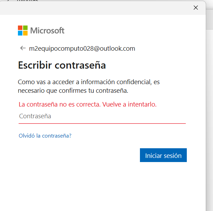The image size is (213, 211).
Task: Click the blue square of Microsoft logo
Action: point(20,33)
